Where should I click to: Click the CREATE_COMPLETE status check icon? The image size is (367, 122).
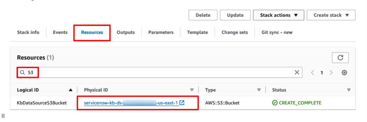point(275,103)
